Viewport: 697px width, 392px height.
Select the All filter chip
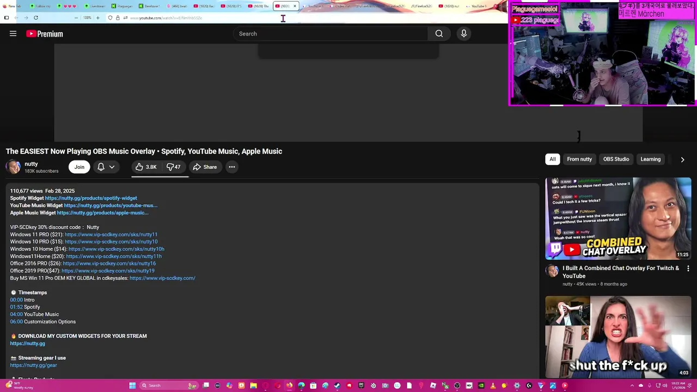(x=553, y=160)
